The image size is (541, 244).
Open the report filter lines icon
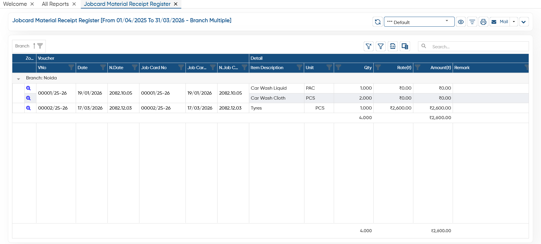pyautogui.click(x=472, y=22)
